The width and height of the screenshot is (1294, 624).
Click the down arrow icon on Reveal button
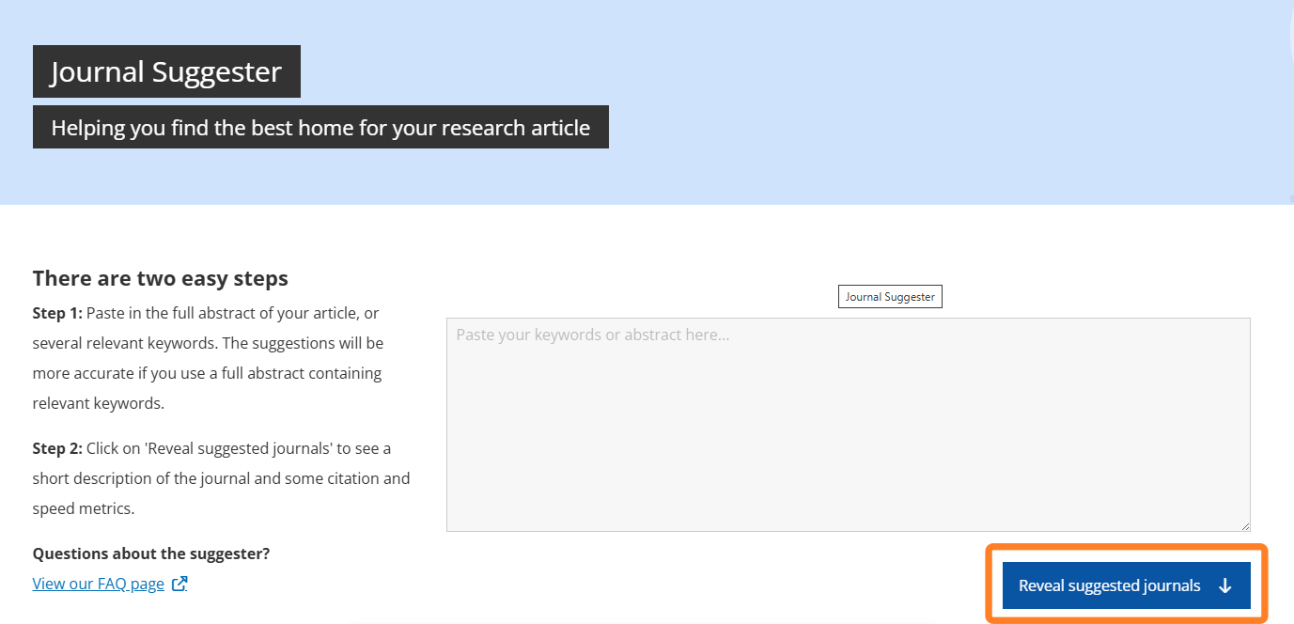coord(1224,585)
